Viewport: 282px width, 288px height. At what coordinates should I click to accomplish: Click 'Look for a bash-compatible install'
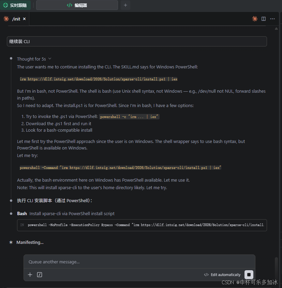click(59, 130)
